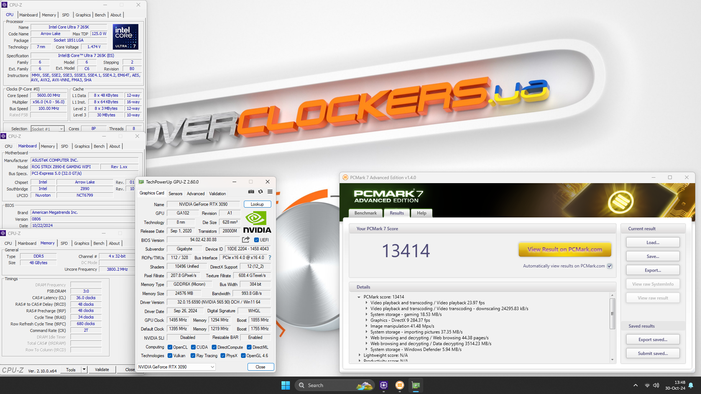701x394 pixels.
Task: Click the CPU-Z Validate button
Action: pyautogui.click(x=102, y=370)
